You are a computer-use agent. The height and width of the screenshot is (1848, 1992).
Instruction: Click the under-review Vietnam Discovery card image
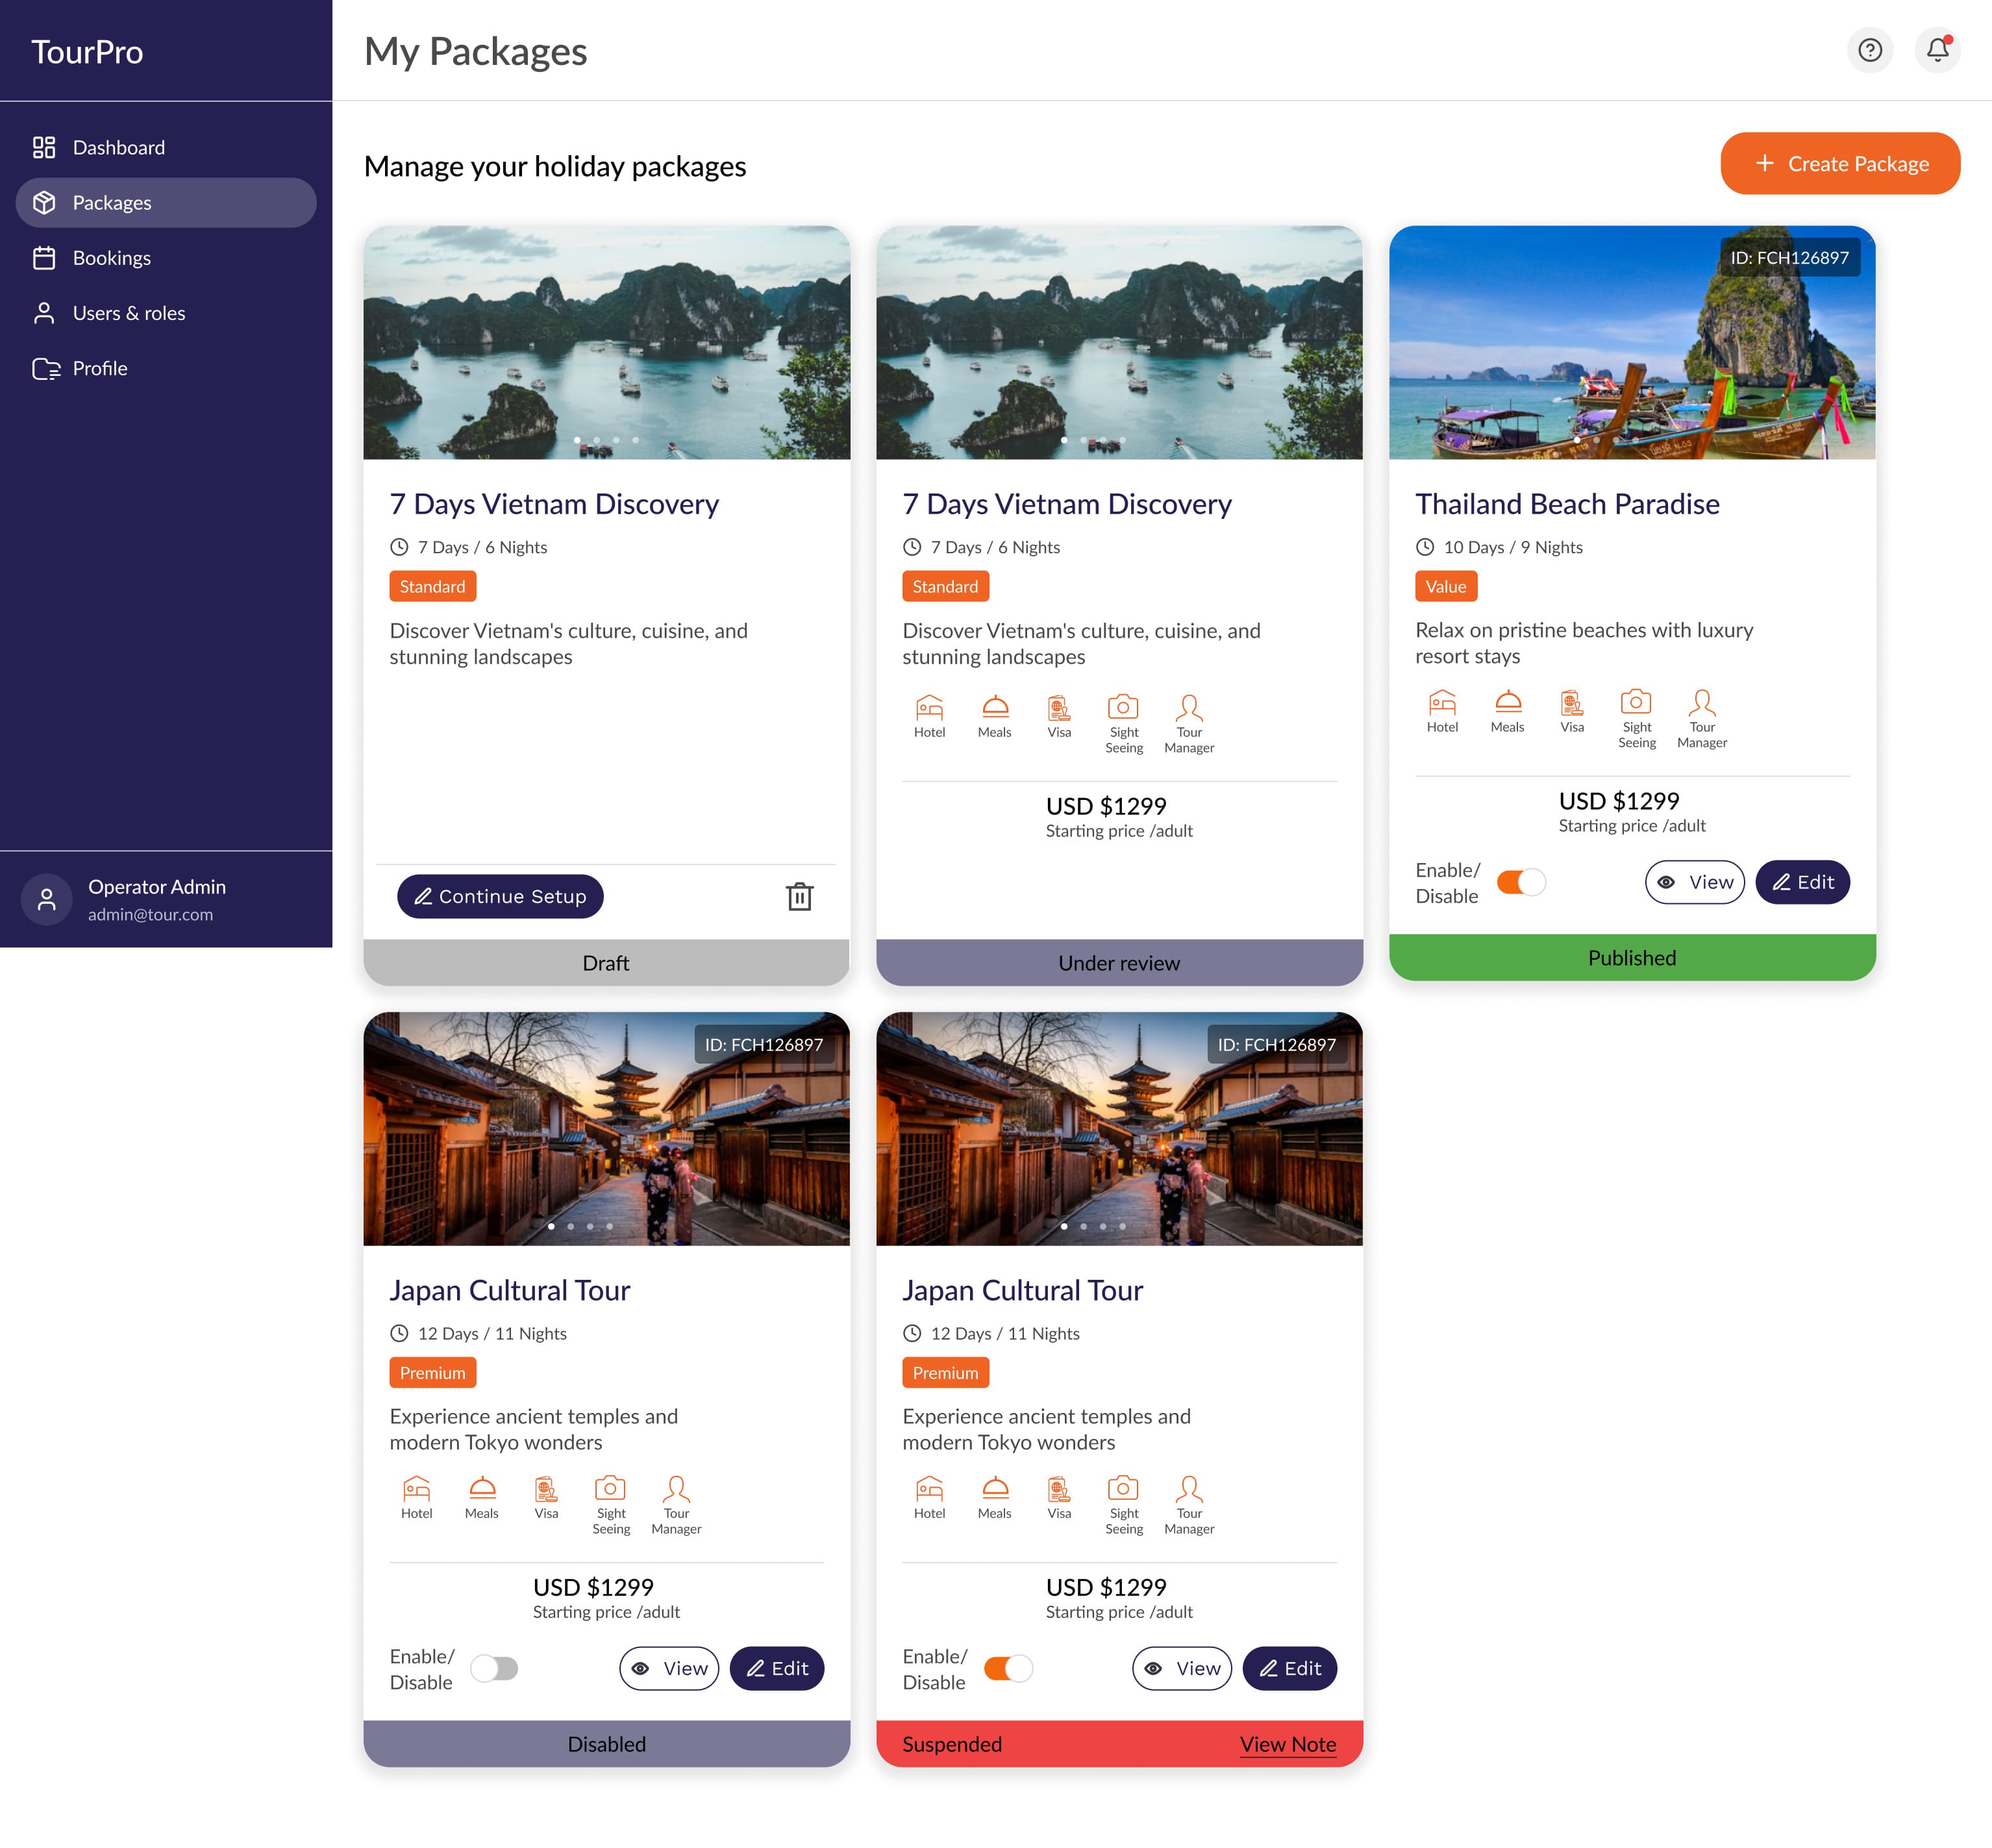(x=1119, y=342)
